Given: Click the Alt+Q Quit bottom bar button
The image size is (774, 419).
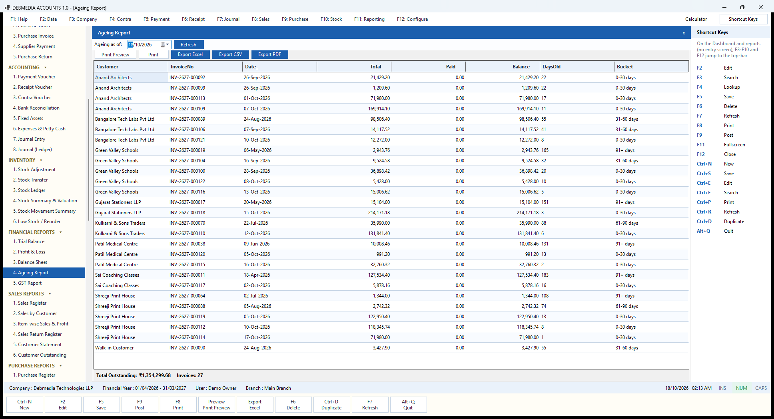Looking at the screenshot, I should pyautogui.click(x=408, y=405).
